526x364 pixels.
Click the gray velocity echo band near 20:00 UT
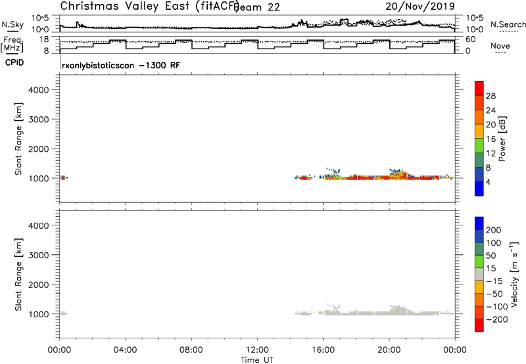point(389,313)
